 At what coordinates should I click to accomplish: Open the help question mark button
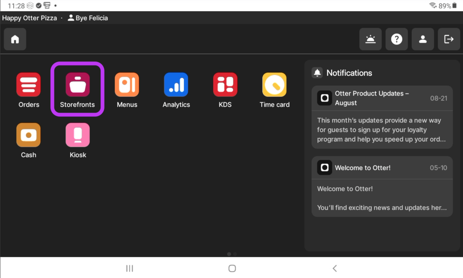click(x=397, y=39)
